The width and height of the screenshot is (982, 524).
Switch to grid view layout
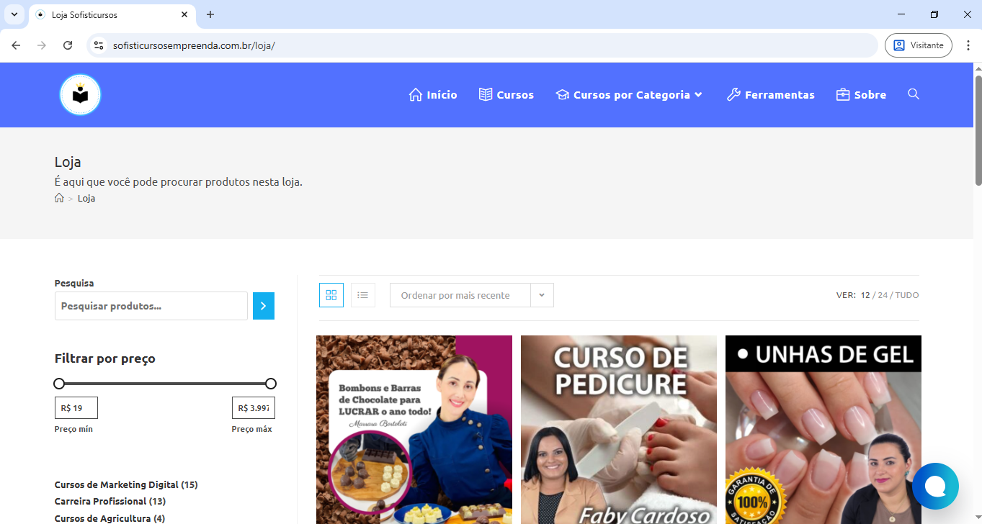point(331,295)
